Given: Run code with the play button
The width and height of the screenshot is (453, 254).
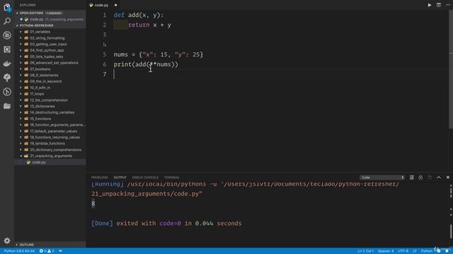Looking at the screenshot, I should (x=430, y=5).
